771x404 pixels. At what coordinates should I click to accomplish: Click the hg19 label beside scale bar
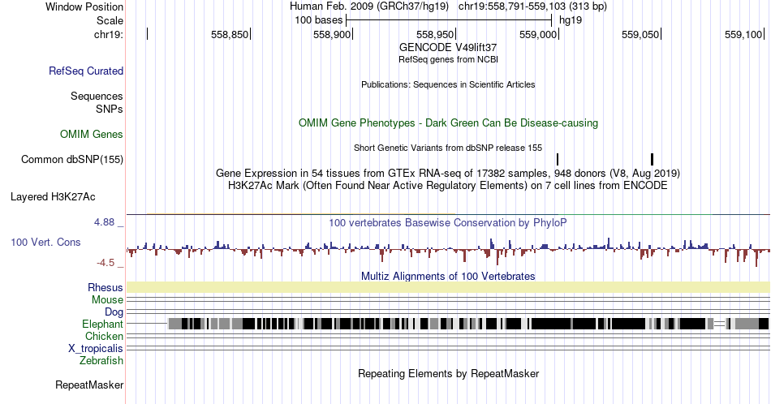click(571, 20)
